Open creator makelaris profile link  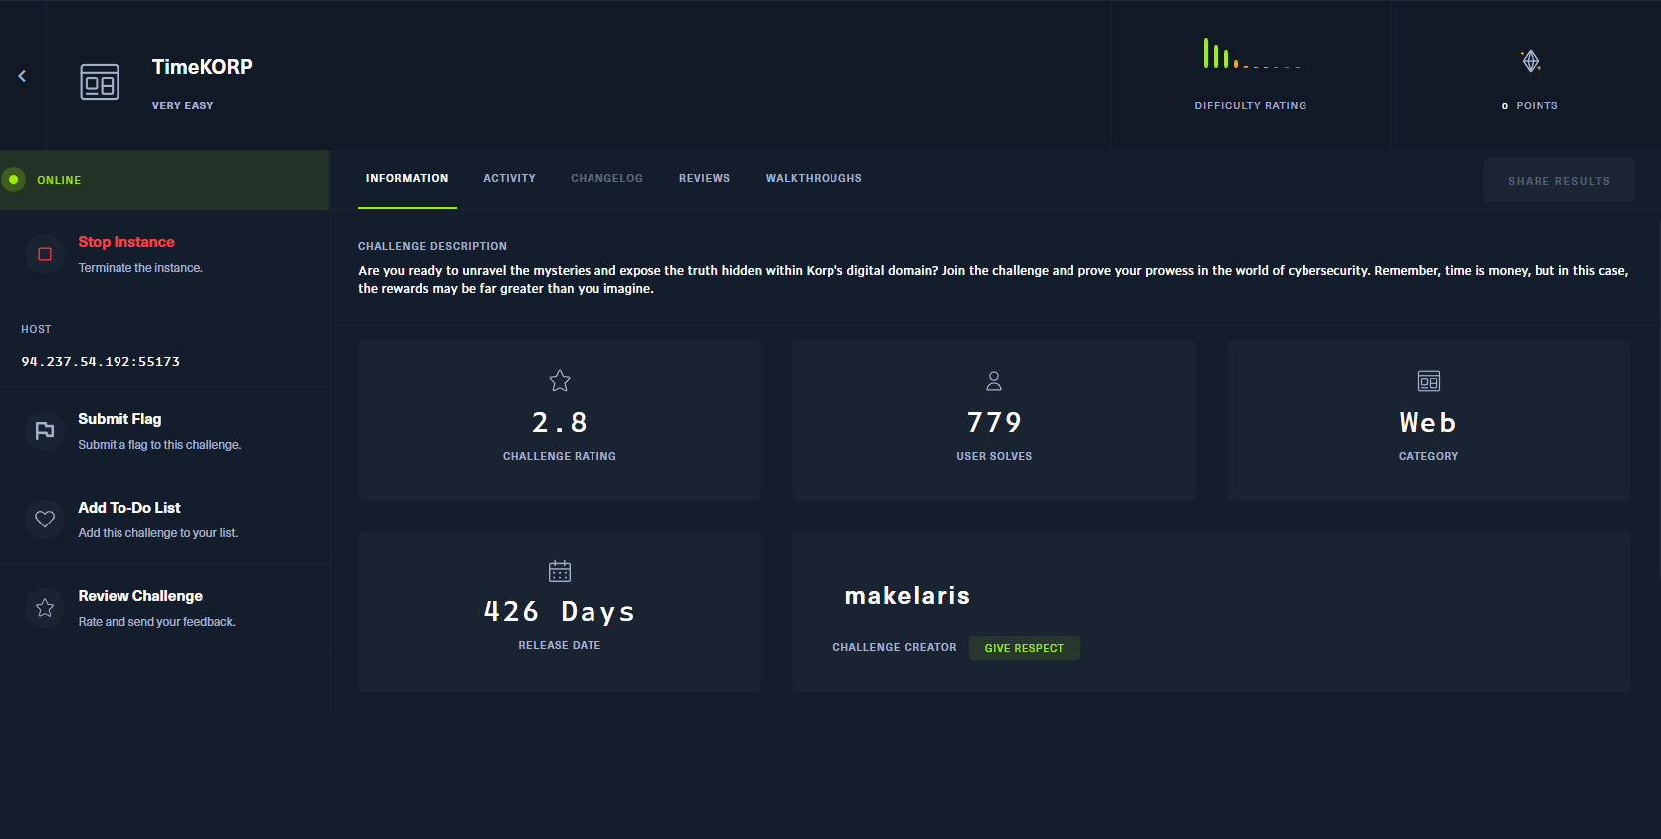pos(907,596)
